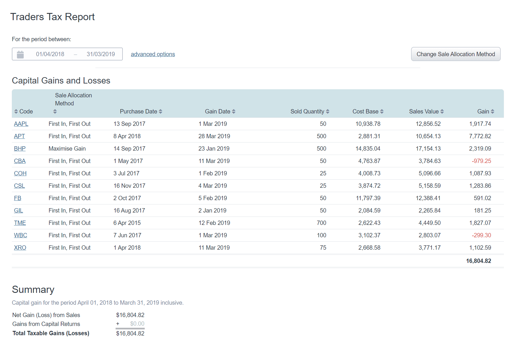516x347 pixels.
Task: Open the BHP holding link
Action: coord(20,149)
